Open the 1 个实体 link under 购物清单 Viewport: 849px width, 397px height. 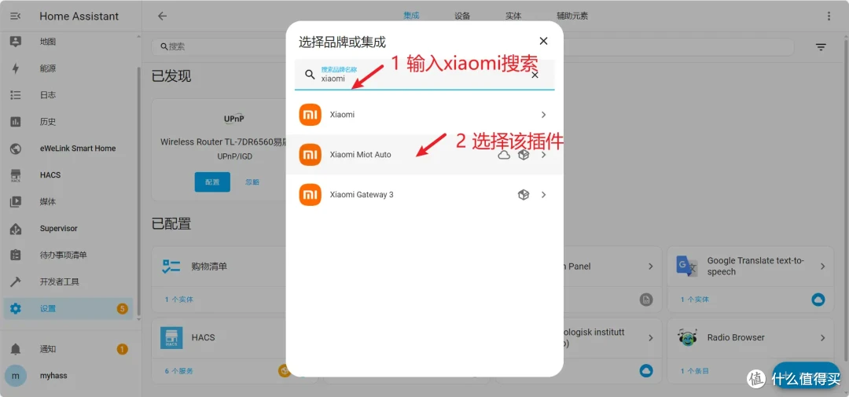[179, 299]
